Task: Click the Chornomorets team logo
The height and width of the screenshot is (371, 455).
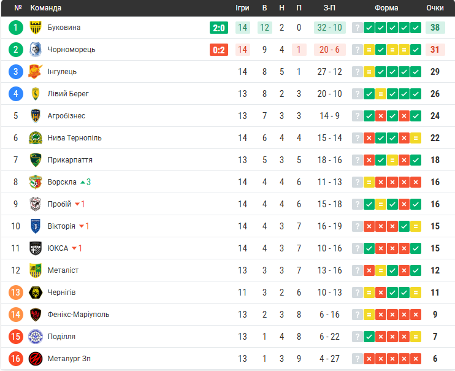Action: coord(35,50)
